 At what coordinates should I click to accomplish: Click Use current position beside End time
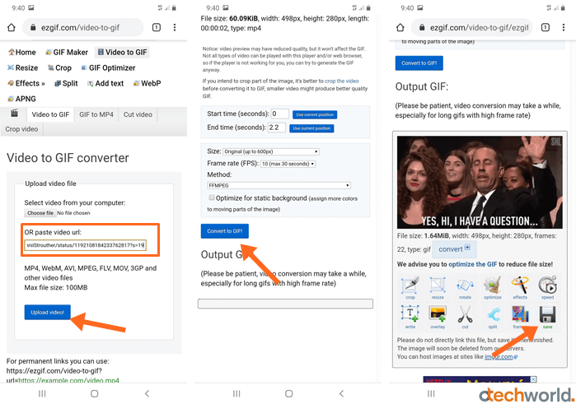(311, 128)
